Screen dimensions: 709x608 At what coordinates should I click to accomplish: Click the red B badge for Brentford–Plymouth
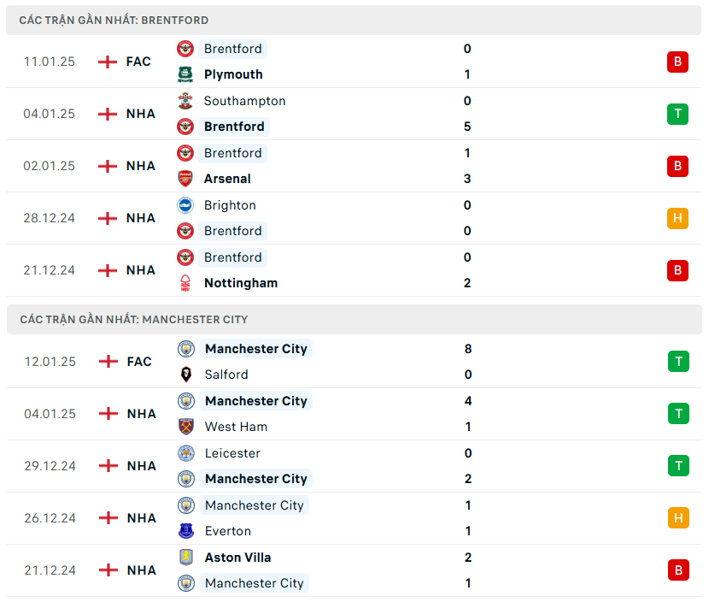(x=677, y=62)
